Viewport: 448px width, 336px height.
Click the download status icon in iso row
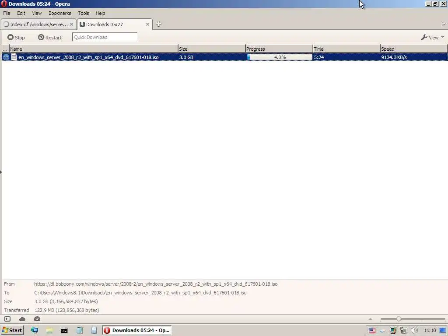click(6, 57)
